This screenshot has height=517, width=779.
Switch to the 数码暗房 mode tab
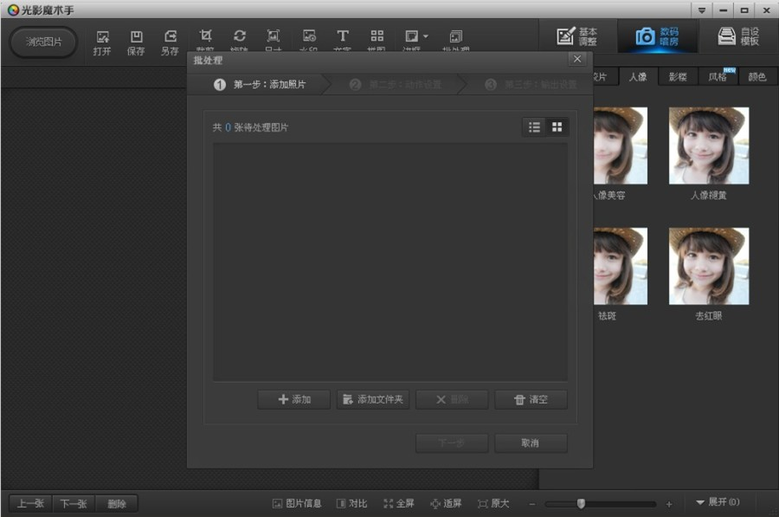point(658,36)
